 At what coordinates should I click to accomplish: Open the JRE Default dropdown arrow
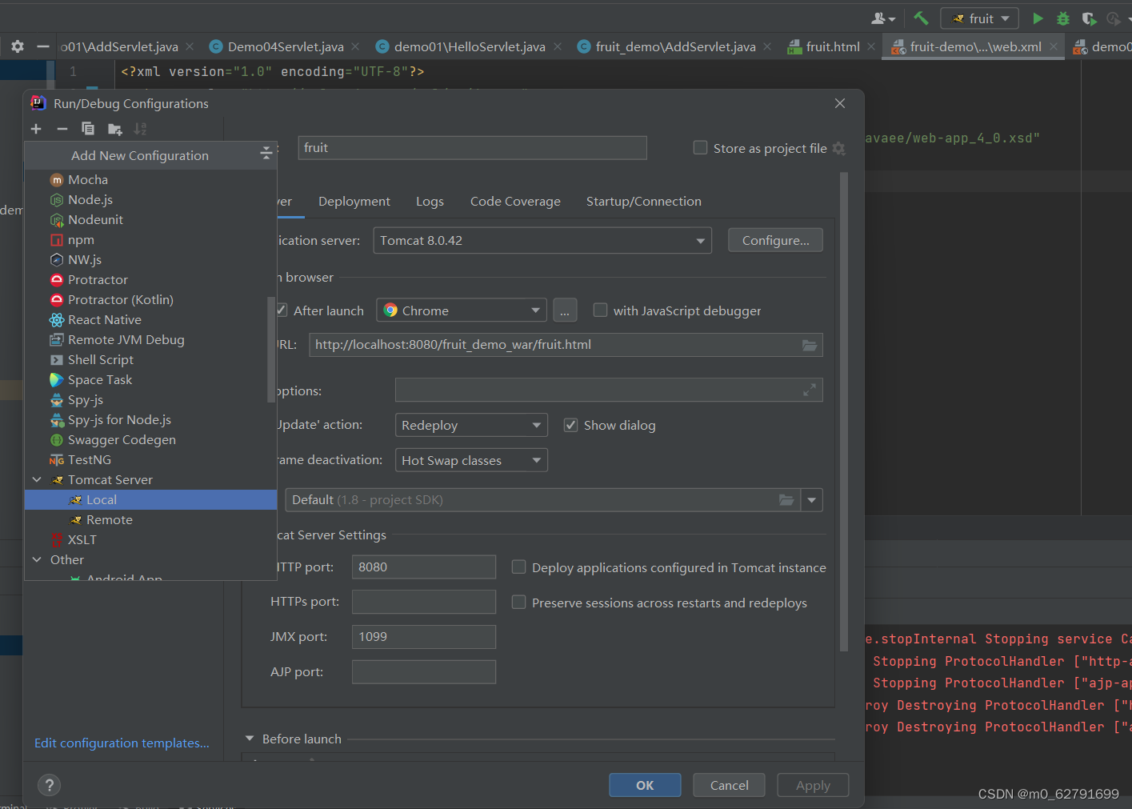click(812, 500)
